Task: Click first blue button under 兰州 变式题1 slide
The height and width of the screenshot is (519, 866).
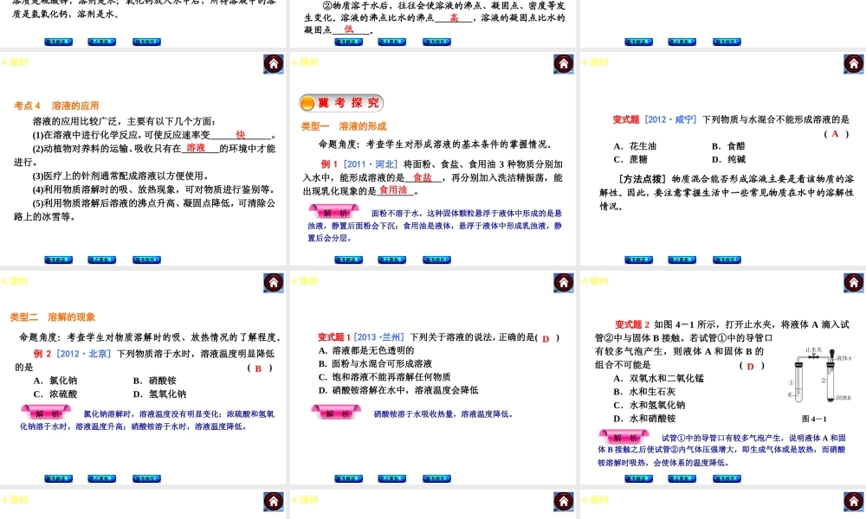Action: (348, 478)
